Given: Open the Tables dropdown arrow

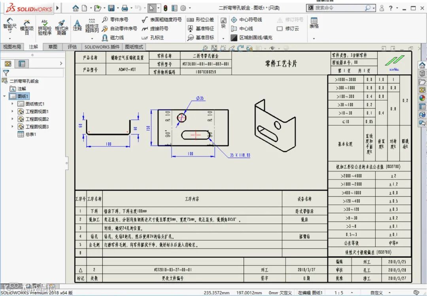Looking at the screenshot, I should (314, 39).
